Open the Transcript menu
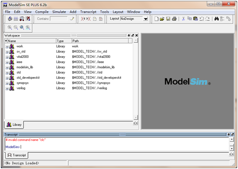 tap(88, 12)
